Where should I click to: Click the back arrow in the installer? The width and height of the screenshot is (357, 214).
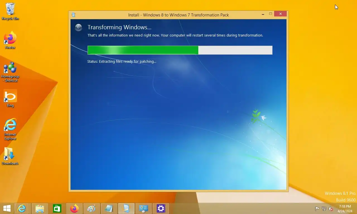[x=79, y=27]
